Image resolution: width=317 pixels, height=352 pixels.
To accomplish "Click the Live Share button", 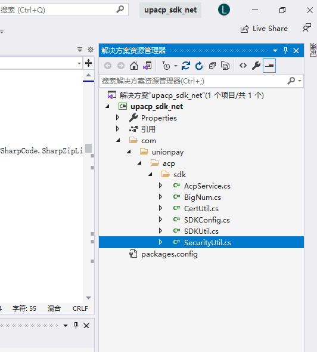I will click(264, 29).
